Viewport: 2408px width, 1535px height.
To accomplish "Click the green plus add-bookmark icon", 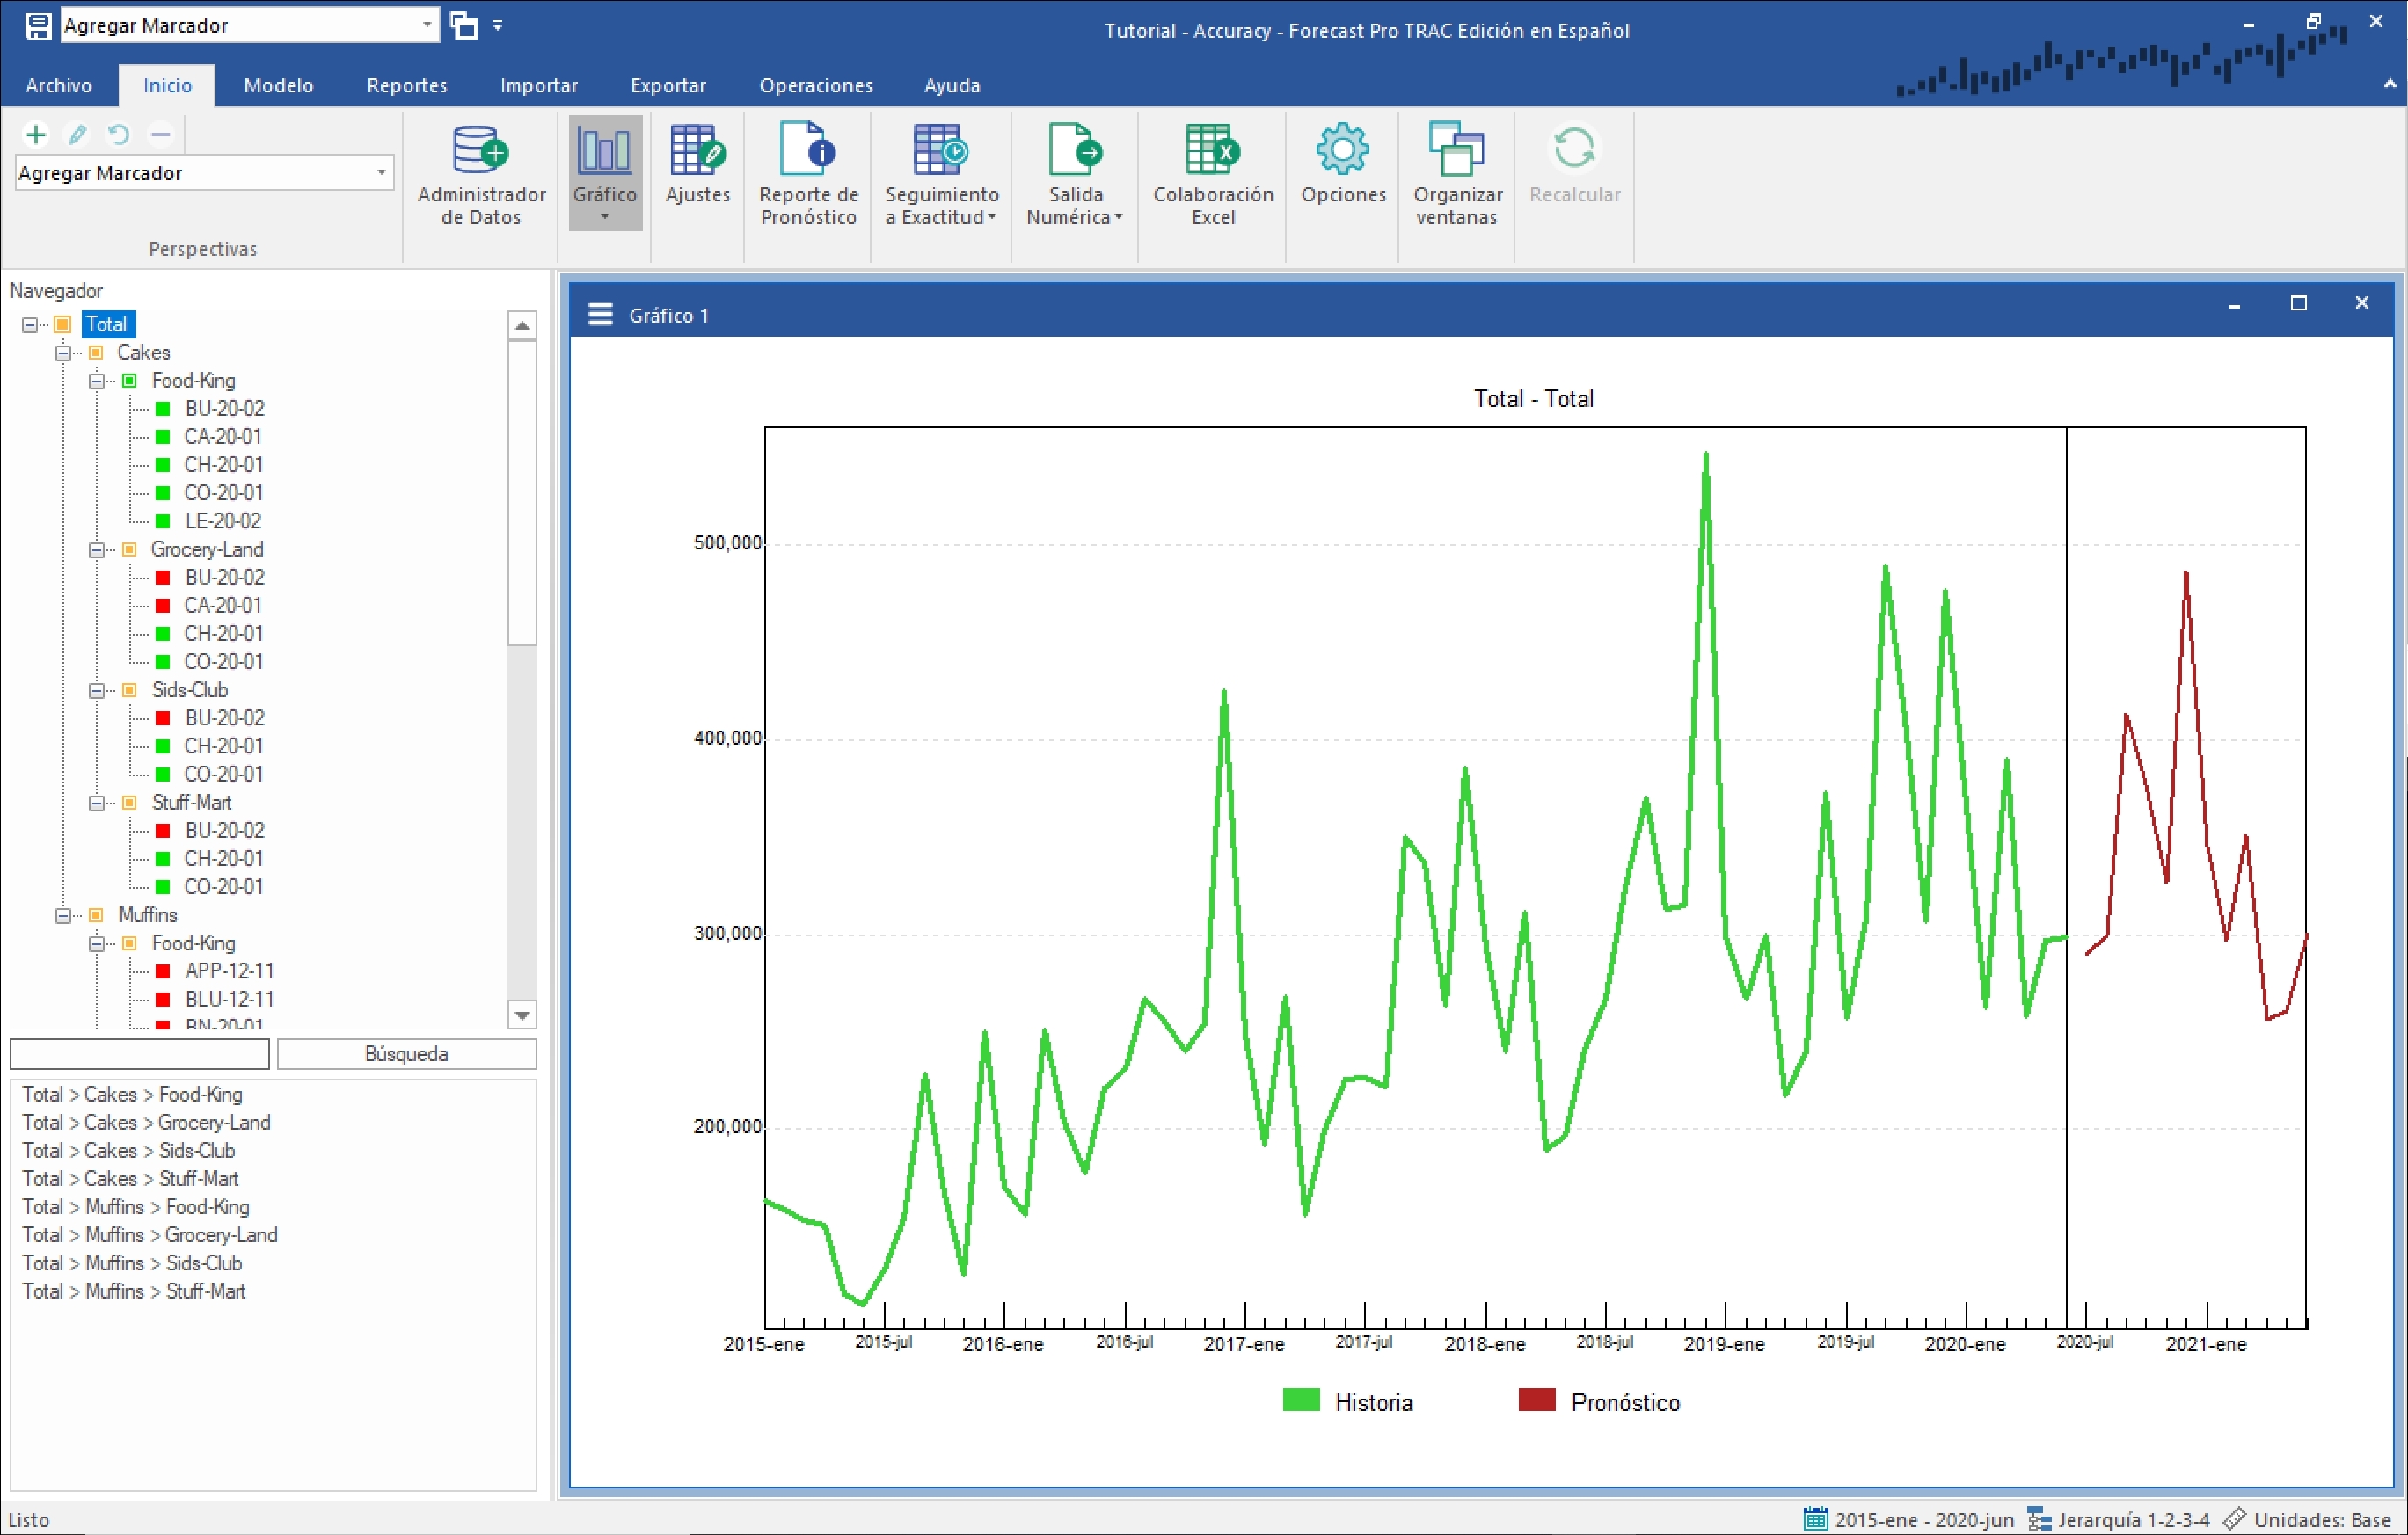I will [x=36, y=134].
